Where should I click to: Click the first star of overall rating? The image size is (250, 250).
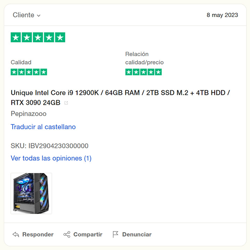point(16,37)
